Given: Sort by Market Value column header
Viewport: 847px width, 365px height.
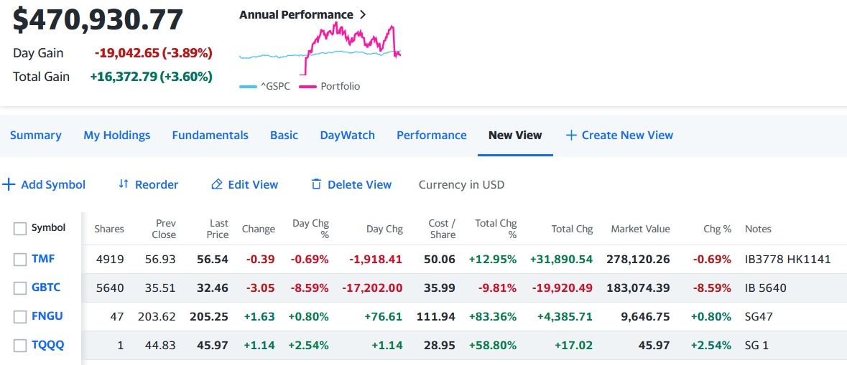Looking at the screenshot, I should click(640, 229).
